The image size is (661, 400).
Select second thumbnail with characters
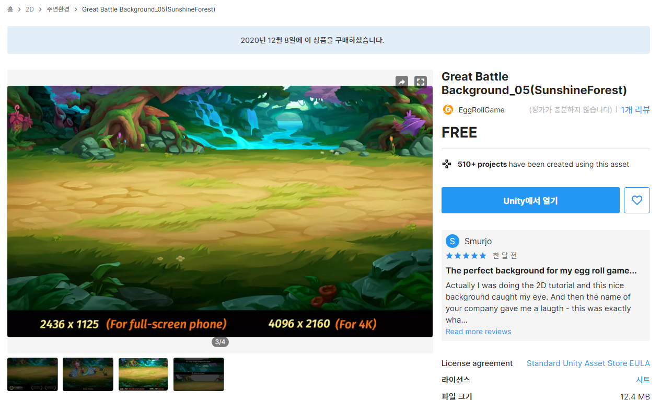88,374
